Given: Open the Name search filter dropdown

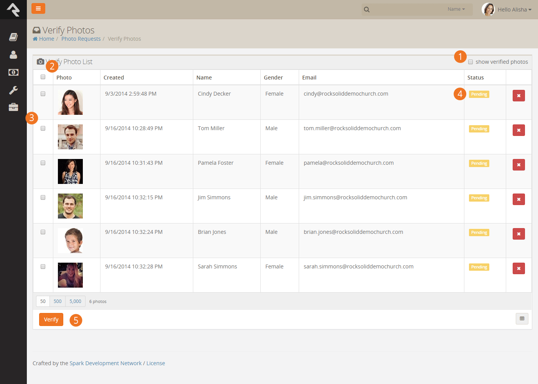Looking at the screenshot, I should pos(456,9).
